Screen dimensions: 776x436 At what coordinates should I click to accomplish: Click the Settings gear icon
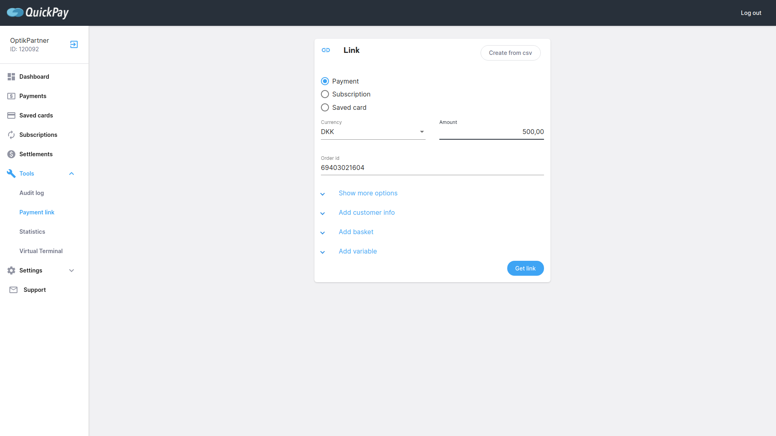point(11,270)
